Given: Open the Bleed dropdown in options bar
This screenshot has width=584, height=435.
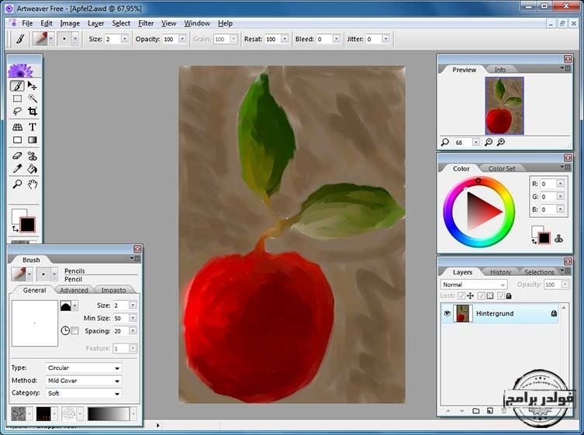Looking at the screenshot, I should (x=337, y=39).
